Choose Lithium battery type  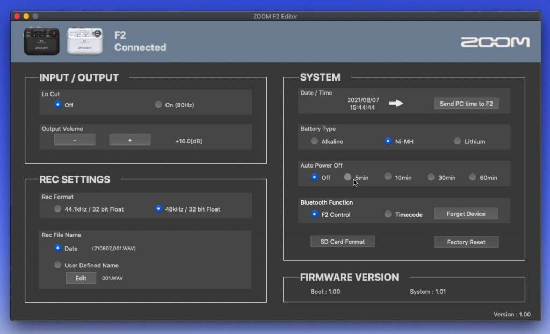click(x=457, y=141)
